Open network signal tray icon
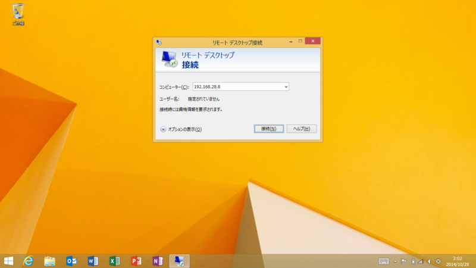Screen dimensions: 476x268 (421, 261)
